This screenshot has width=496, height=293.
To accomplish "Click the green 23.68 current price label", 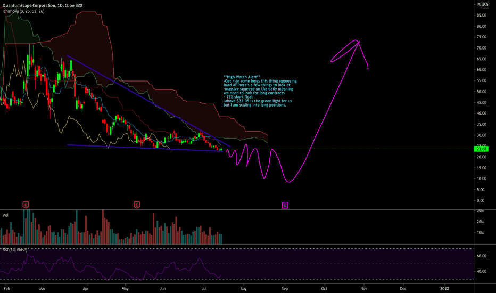I will [x=482, y=149].
